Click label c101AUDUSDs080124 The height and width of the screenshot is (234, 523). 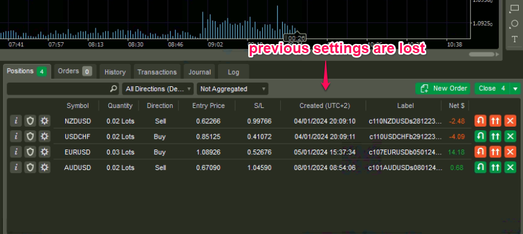pyautogui.click(x=406, y=168)
